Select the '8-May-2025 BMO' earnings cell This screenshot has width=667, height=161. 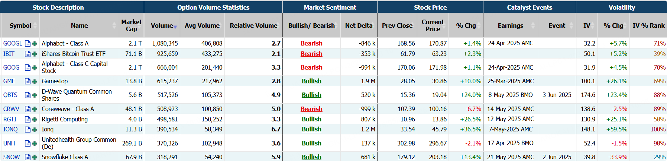click(511, 95)
